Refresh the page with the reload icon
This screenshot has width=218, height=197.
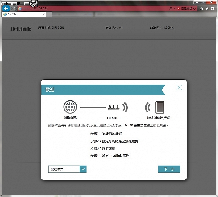(195, 8)
